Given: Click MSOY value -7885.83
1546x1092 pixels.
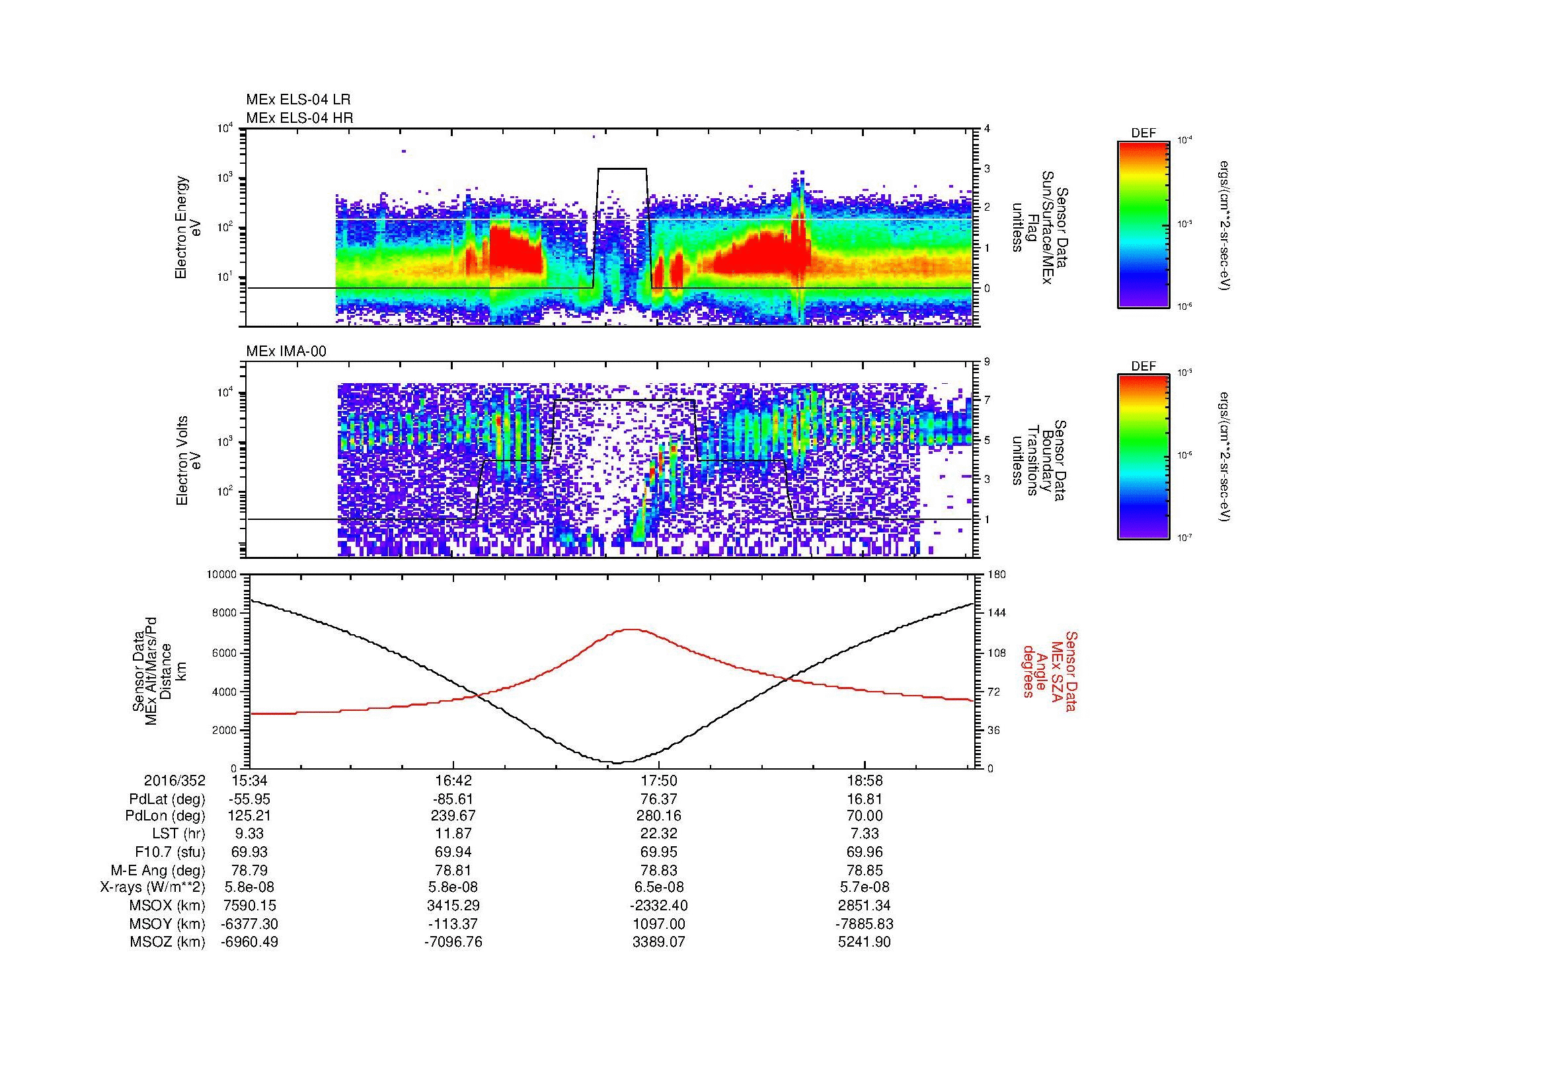Looking at the screenshot, I should point(865,924).
